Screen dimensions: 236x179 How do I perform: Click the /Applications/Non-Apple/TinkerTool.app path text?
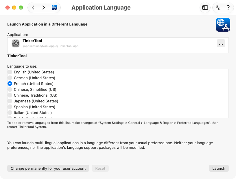[x=51, y=46]
